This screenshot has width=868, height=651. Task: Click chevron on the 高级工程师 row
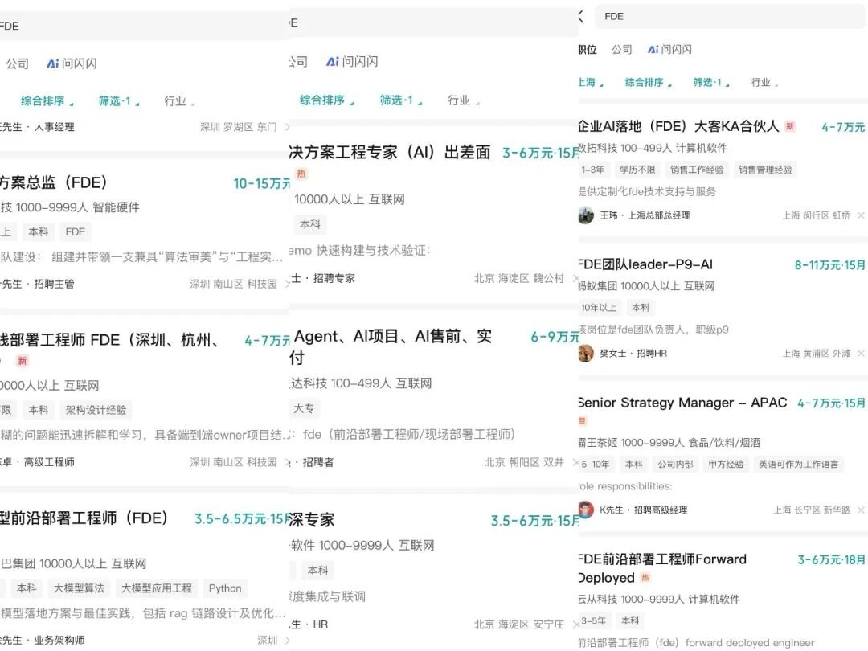(x=287, y=462)
